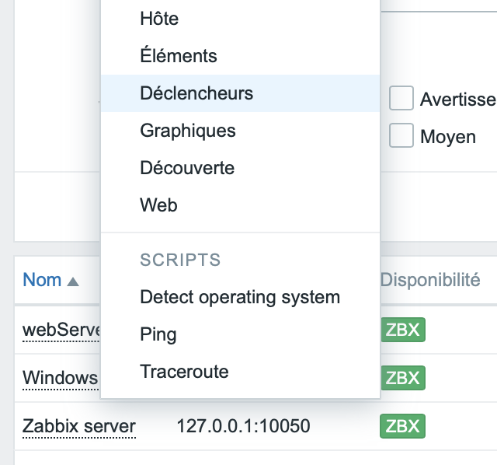
Task: Run the Detect operating system script
Action: click(240, 297)
